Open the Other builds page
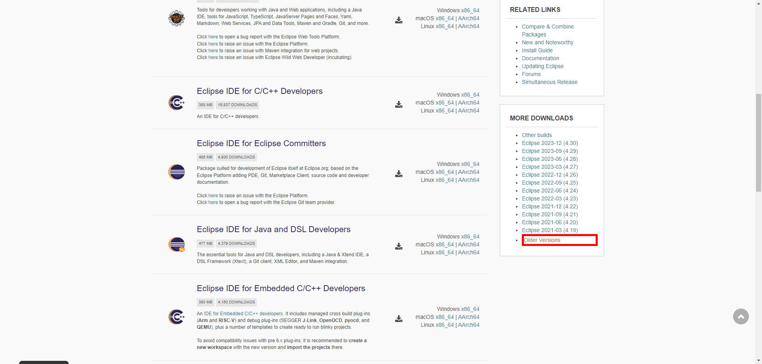Screen dimensions: 762x364 pos(537,135)
